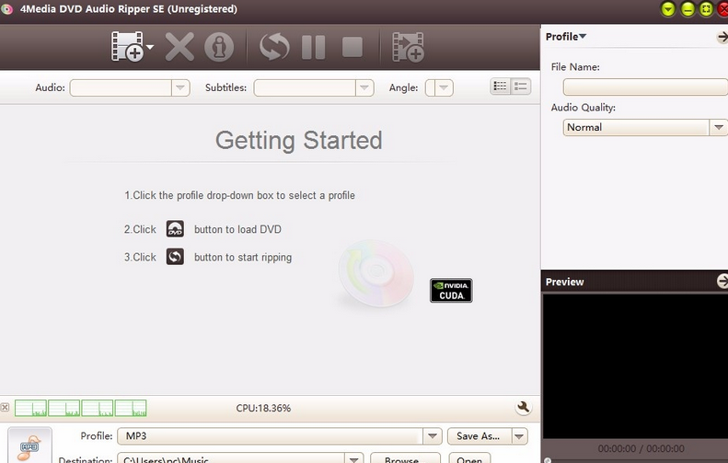Click the Getting Started heading

(298, 140)
